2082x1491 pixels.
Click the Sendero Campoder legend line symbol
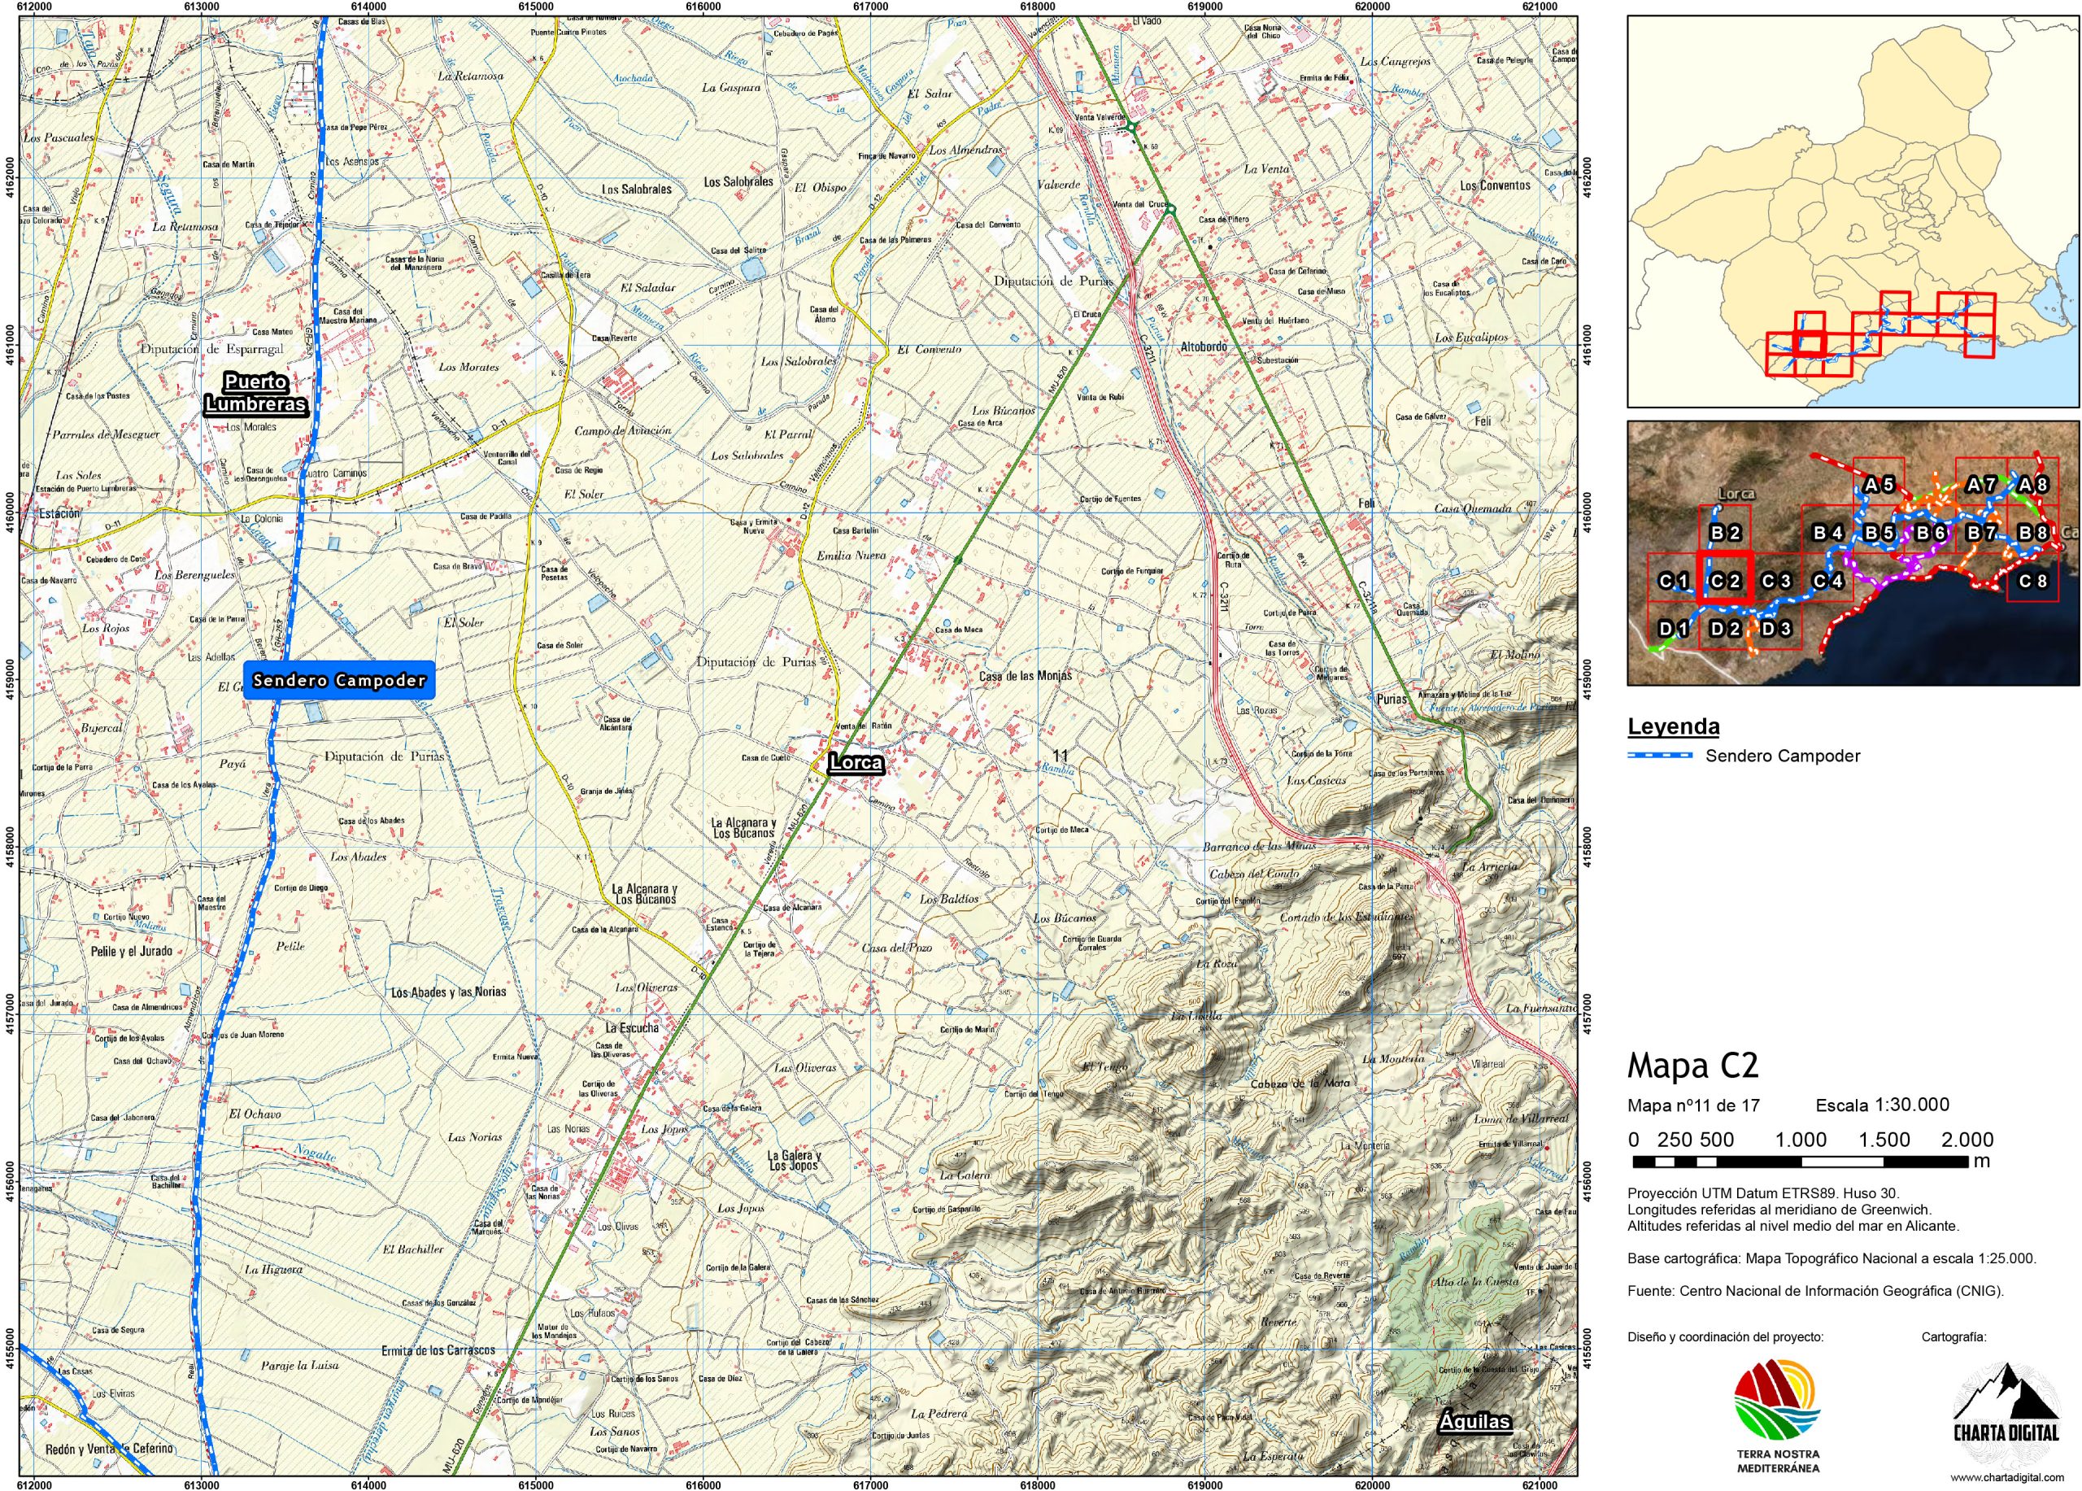click(x=1660, y=756)
